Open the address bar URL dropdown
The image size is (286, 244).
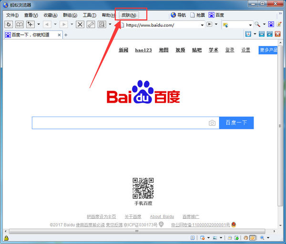click(202, 25)
